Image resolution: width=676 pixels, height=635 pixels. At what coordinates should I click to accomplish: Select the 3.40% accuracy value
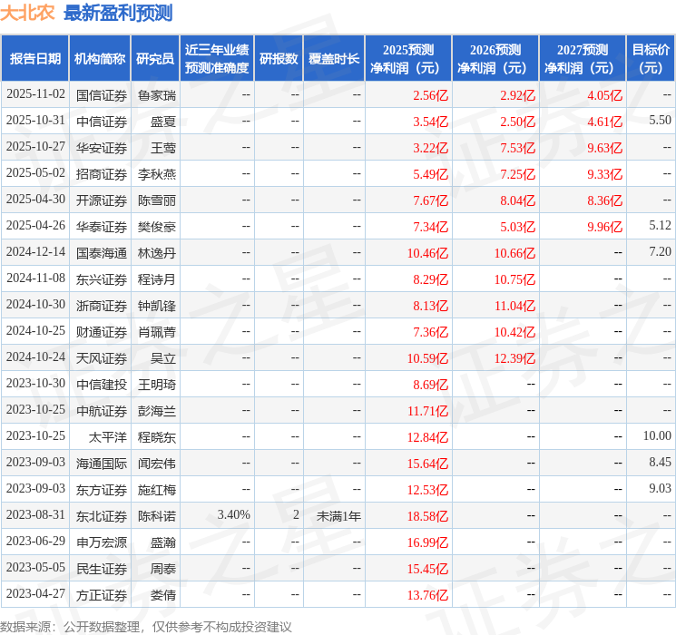234,514
